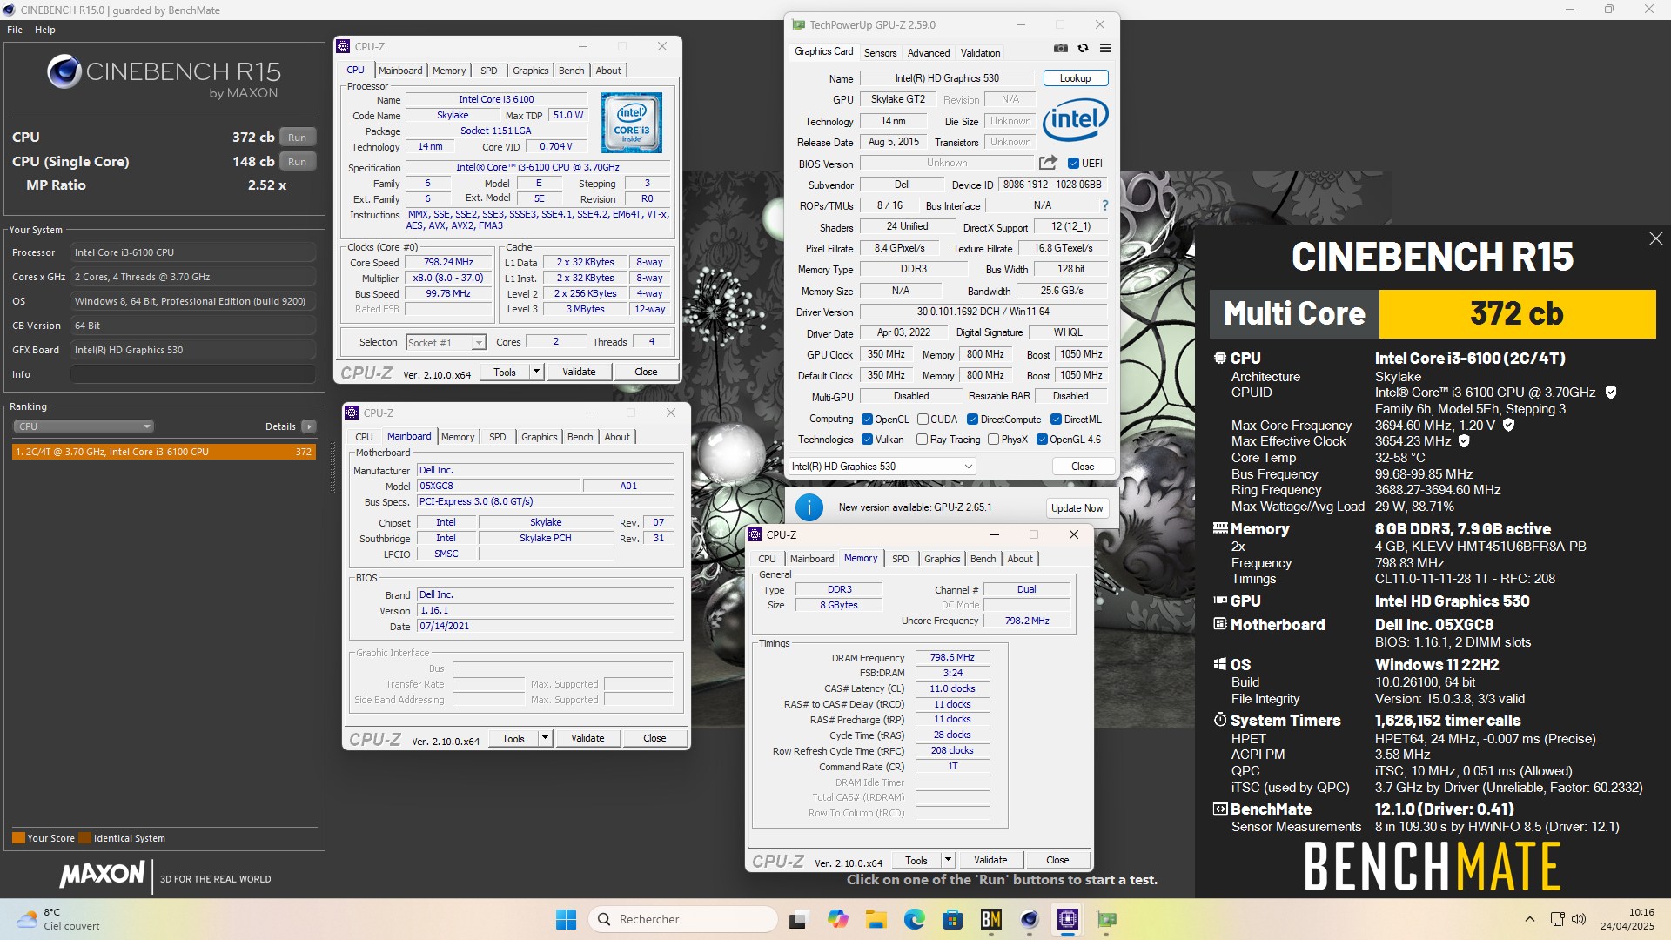Screen dimensions: 1671x940
Task: Take a GPU-Z screenshot with the camera icon
Action: pos(1060,49)
